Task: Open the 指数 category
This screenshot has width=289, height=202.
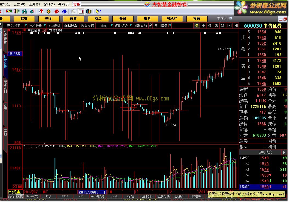Action: [x=24, y=19]
